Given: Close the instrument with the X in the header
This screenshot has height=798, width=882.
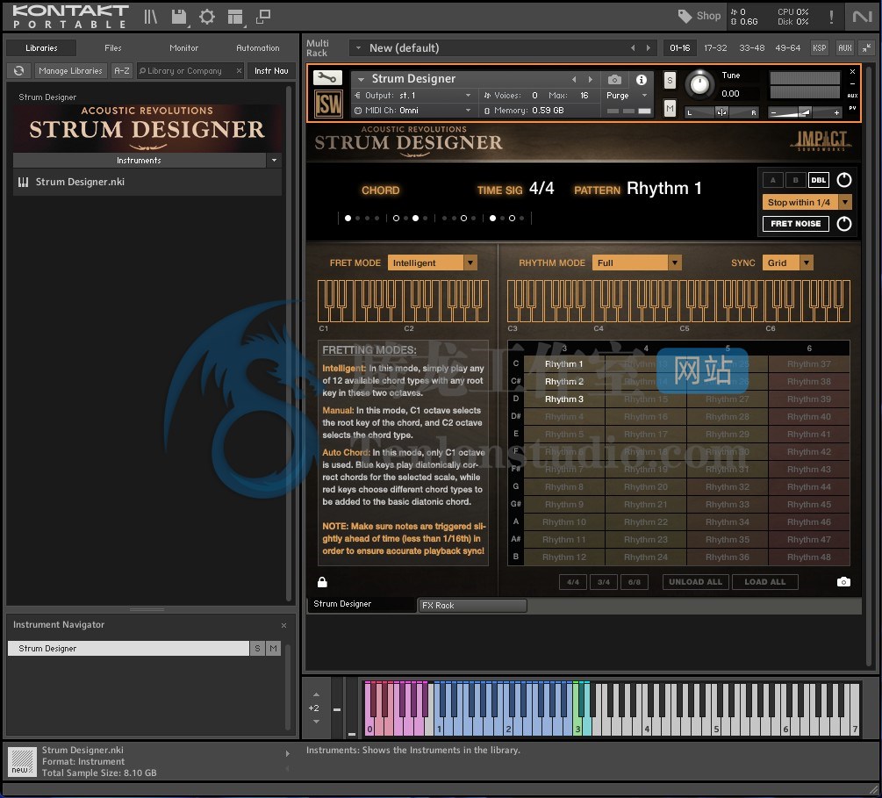Looking at the screenshot, I should pos(852,71).
